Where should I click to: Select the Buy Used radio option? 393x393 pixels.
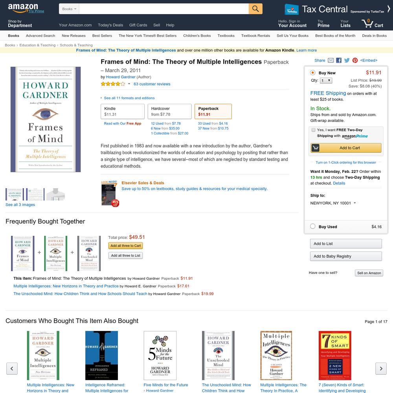pyautogui.click(x=312, y=226)
